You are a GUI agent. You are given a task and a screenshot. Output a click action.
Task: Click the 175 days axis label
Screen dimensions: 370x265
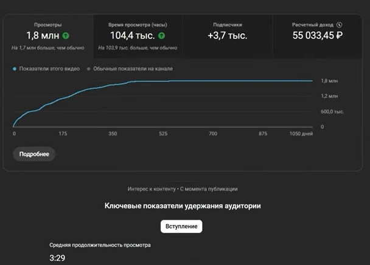(x=63, y=134)
